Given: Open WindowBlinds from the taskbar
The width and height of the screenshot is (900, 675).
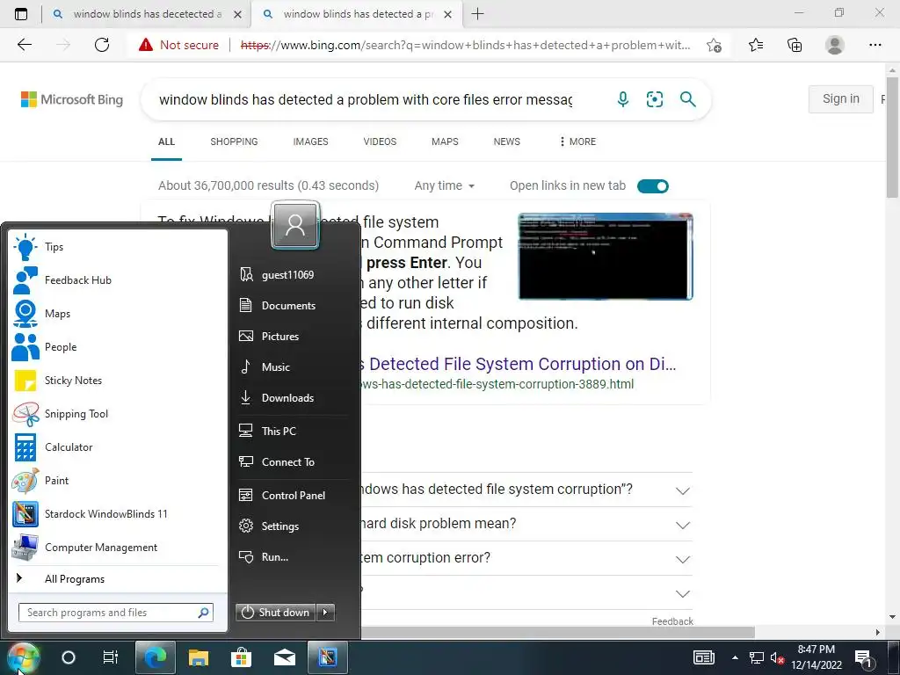Looking at the screenshot, I should 327,657.
